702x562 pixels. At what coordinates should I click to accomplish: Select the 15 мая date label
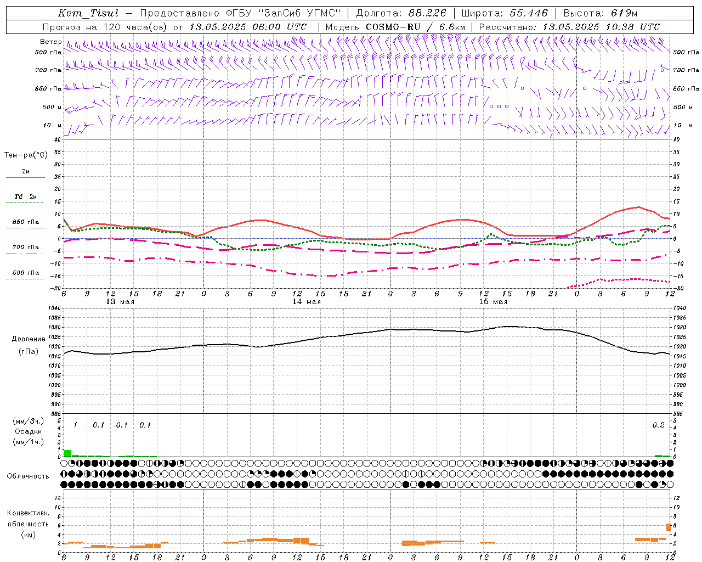[x=493, y=302]
